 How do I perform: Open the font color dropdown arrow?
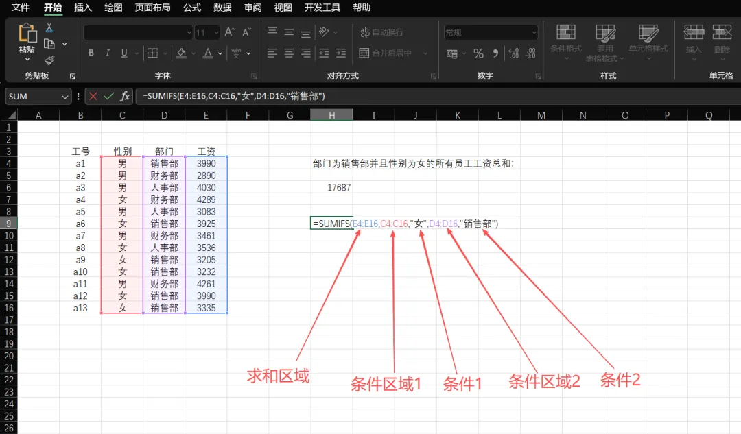point(220,53)
